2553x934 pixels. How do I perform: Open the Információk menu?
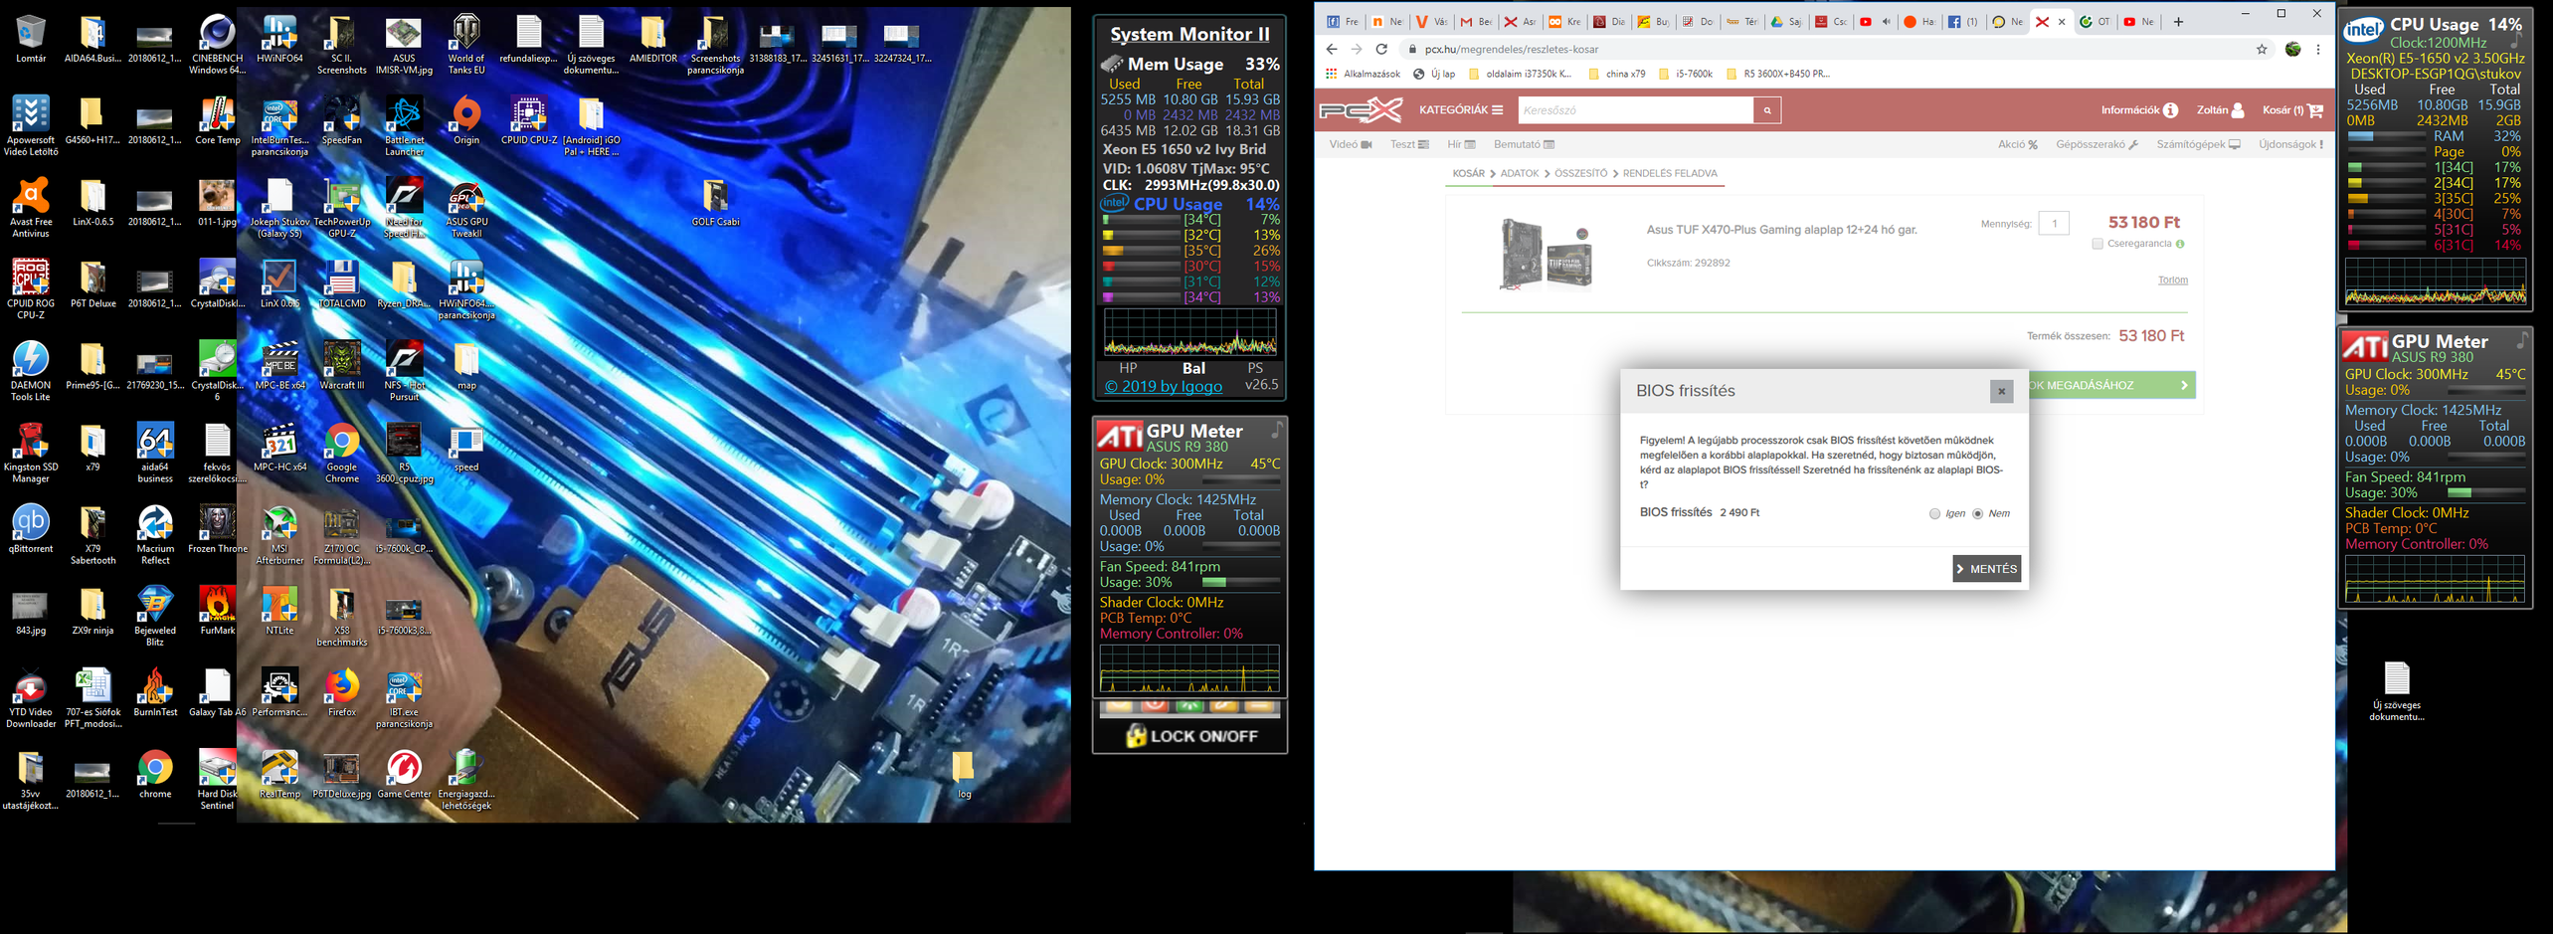click(x=2138, y=110)
